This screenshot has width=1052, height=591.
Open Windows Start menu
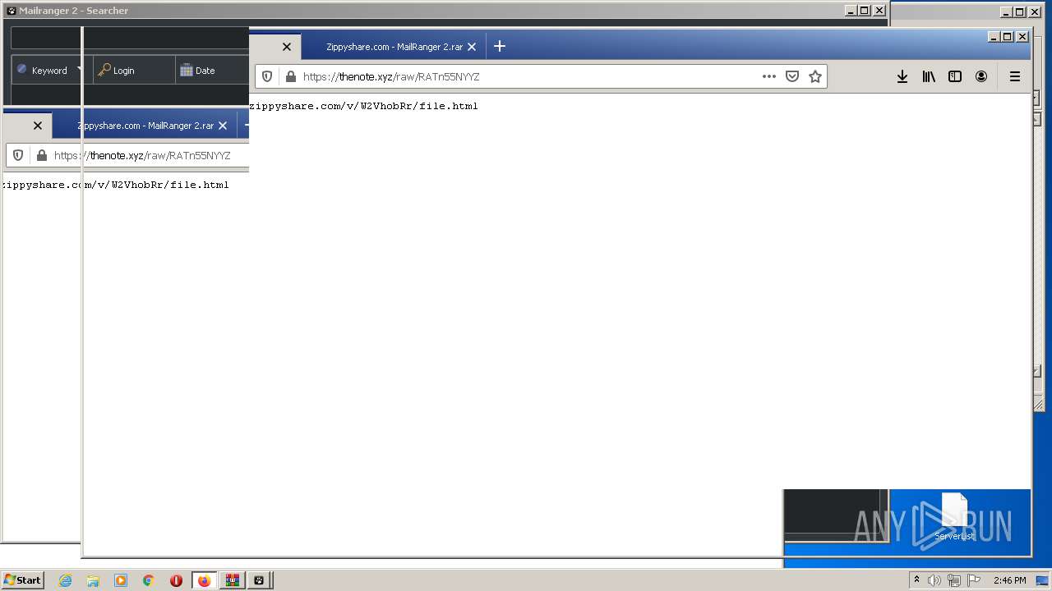(x=22, y=580)
